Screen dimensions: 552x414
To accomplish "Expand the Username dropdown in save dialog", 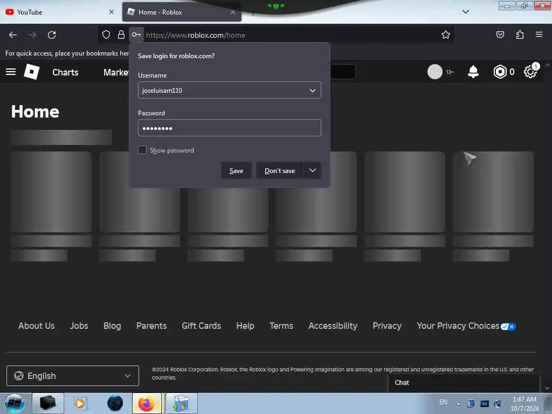I will 312,91.
